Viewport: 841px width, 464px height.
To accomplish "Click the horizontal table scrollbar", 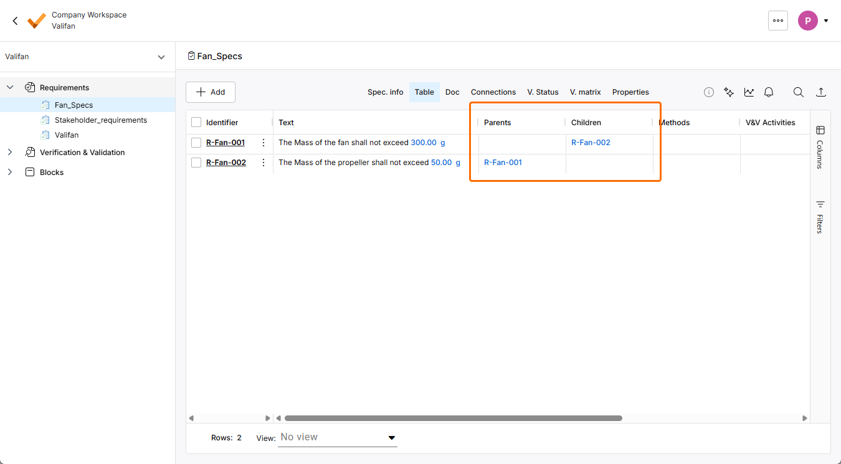I will [x=453, y=419].
